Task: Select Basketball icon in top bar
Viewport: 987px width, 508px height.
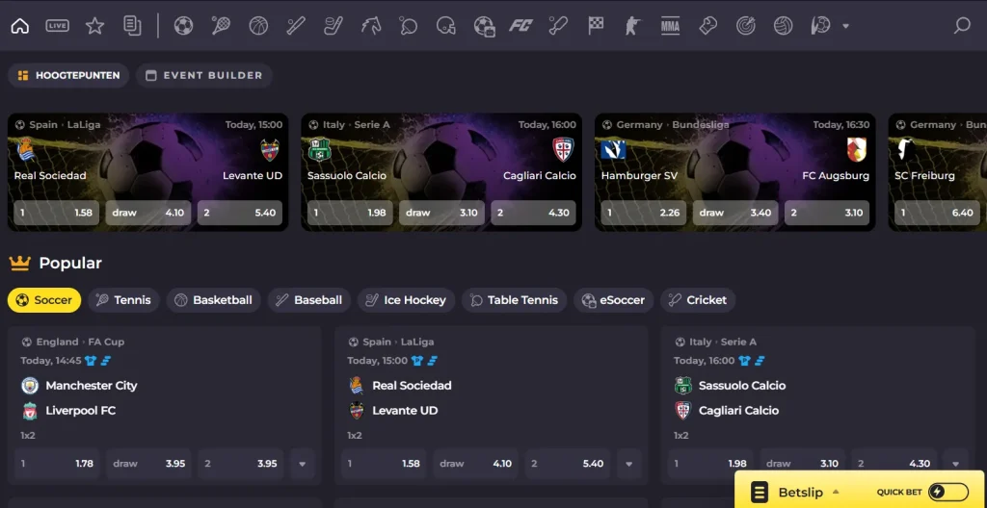Action: pyautogui.click(x=258, y=26)
